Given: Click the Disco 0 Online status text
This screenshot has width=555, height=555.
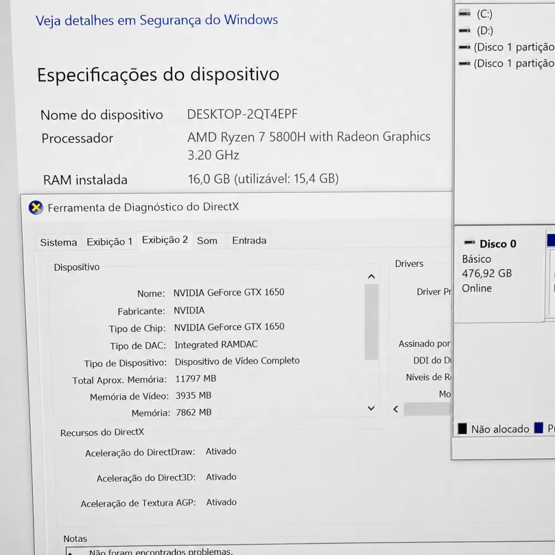Looking at the screenshot, I should [476, 288].
